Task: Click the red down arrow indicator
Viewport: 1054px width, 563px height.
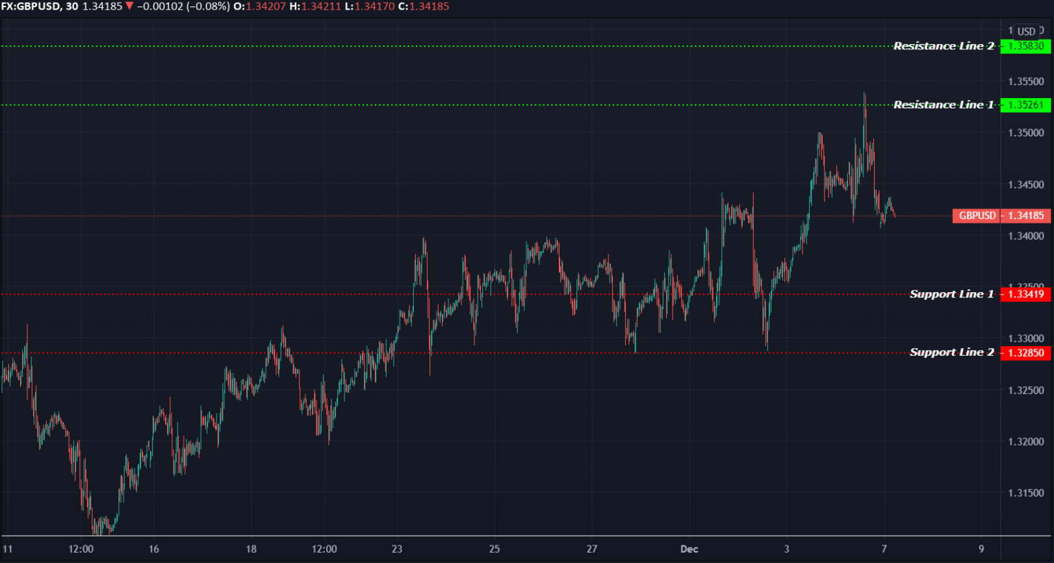Action: (x=129, y=6)
